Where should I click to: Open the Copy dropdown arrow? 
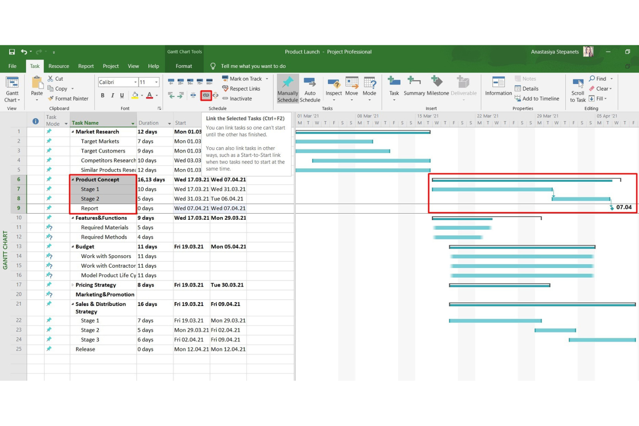pyautogui.click(x=73, y=89)
